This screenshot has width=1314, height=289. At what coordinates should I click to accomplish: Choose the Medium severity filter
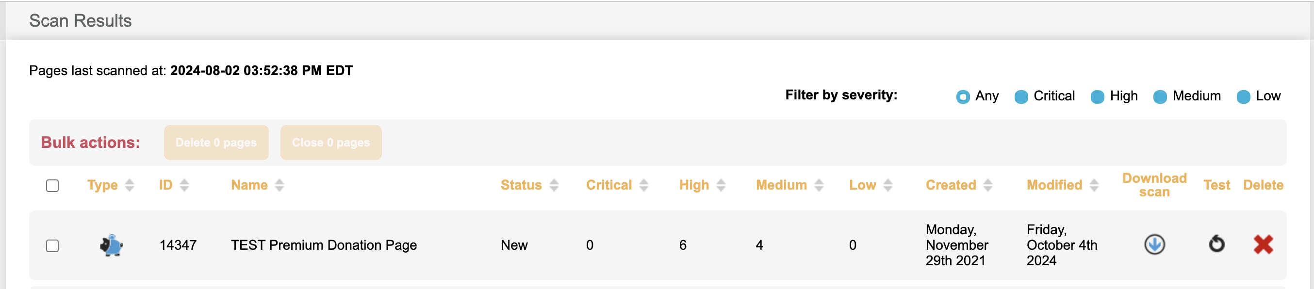tap(1160, 97)
